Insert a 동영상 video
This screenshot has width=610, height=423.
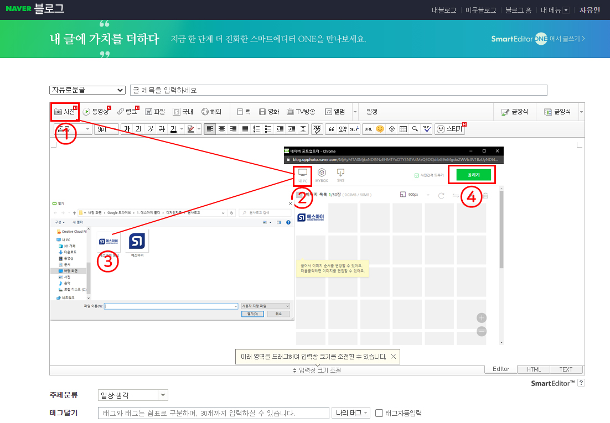tap(96, 112)
